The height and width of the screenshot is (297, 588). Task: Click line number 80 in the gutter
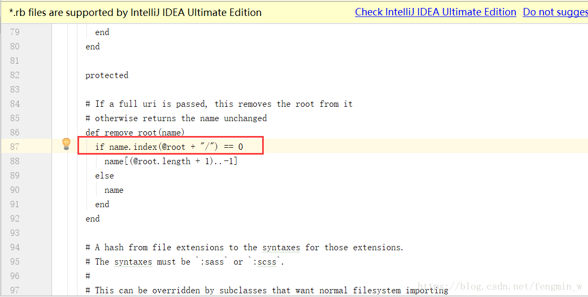pyautogui.click(x=15, y=47)
